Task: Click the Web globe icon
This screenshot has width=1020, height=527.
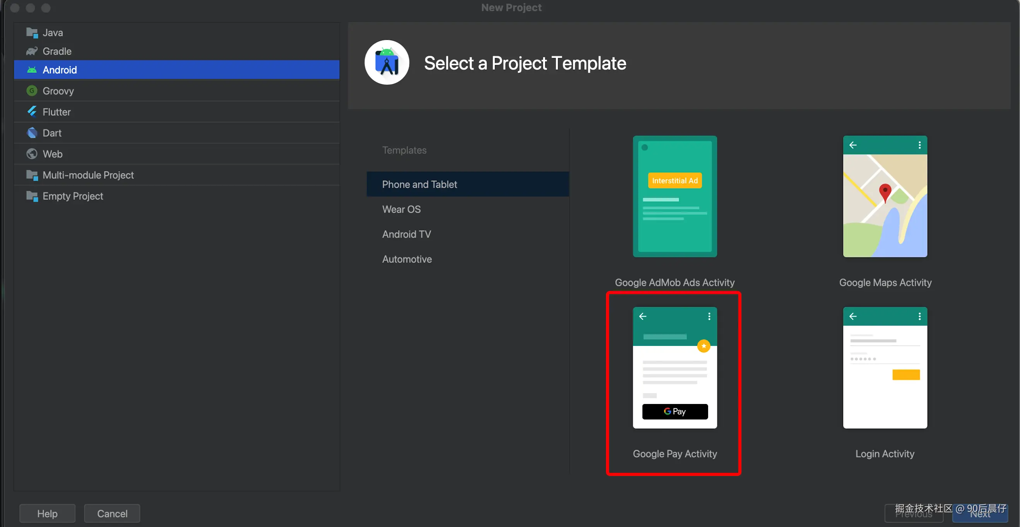Action: (x=32, y=154)
